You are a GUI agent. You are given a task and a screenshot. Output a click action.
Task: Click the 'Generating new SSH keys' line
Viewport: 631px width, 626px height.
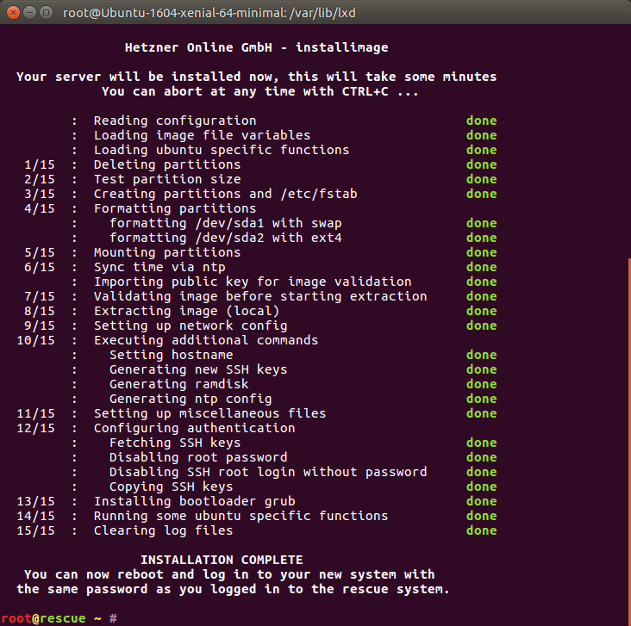[x=198, y=369]
